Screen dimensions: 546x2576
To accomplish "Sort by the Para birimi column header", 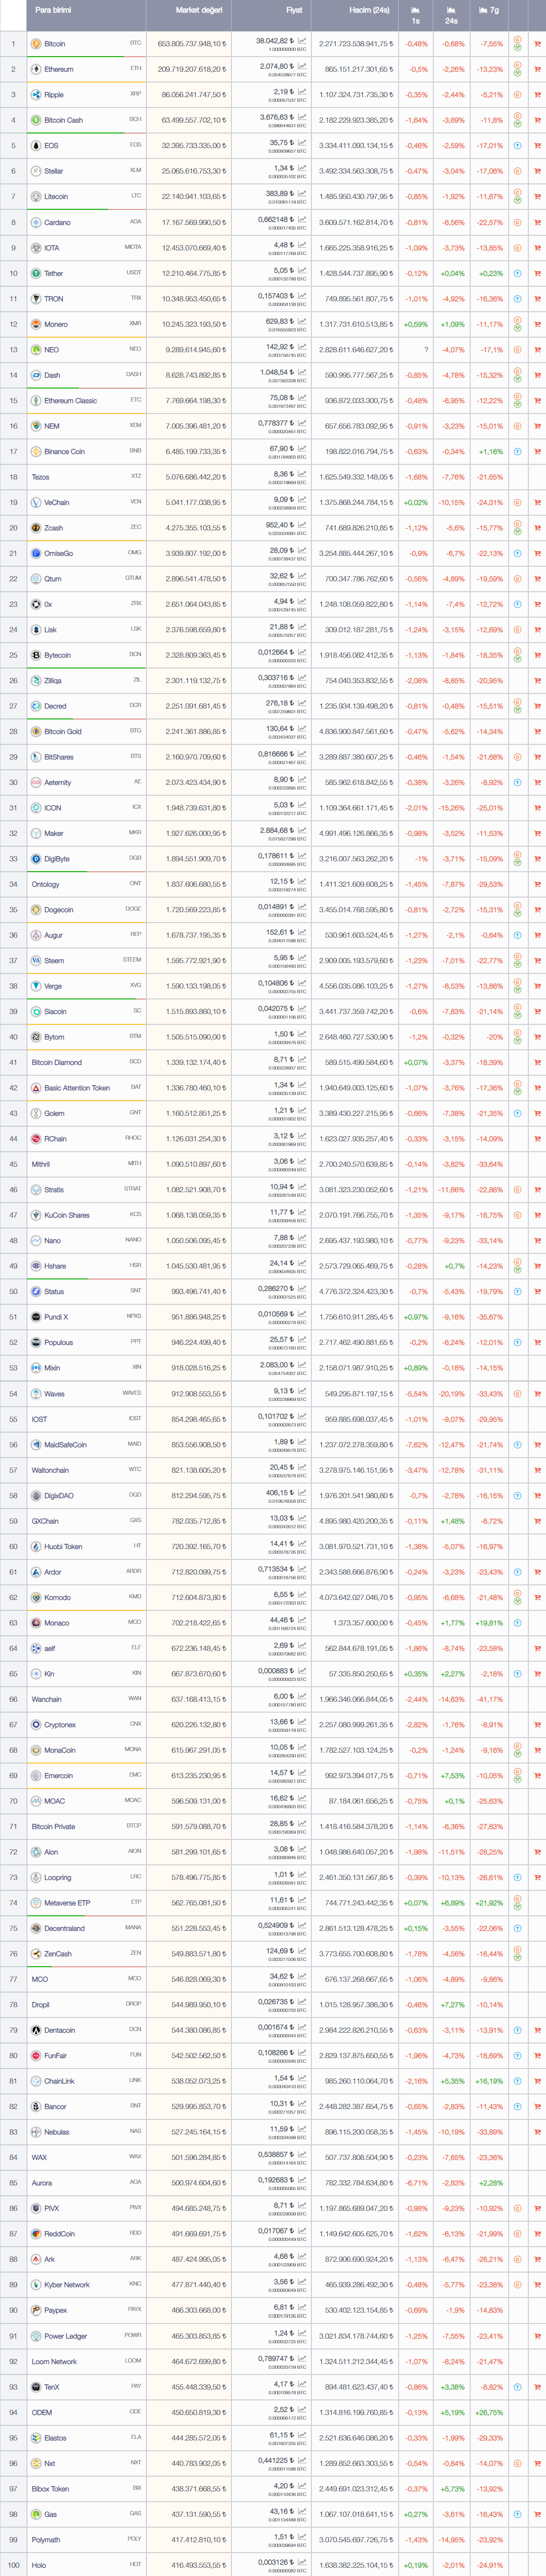I will pyautogui.click(x=53, y=10).
